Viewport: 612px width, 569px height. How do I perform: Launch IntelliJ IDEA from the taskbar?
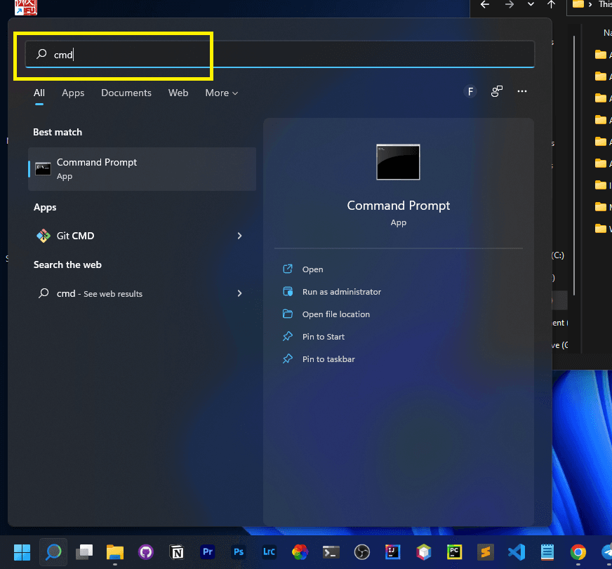pos(392,552)
